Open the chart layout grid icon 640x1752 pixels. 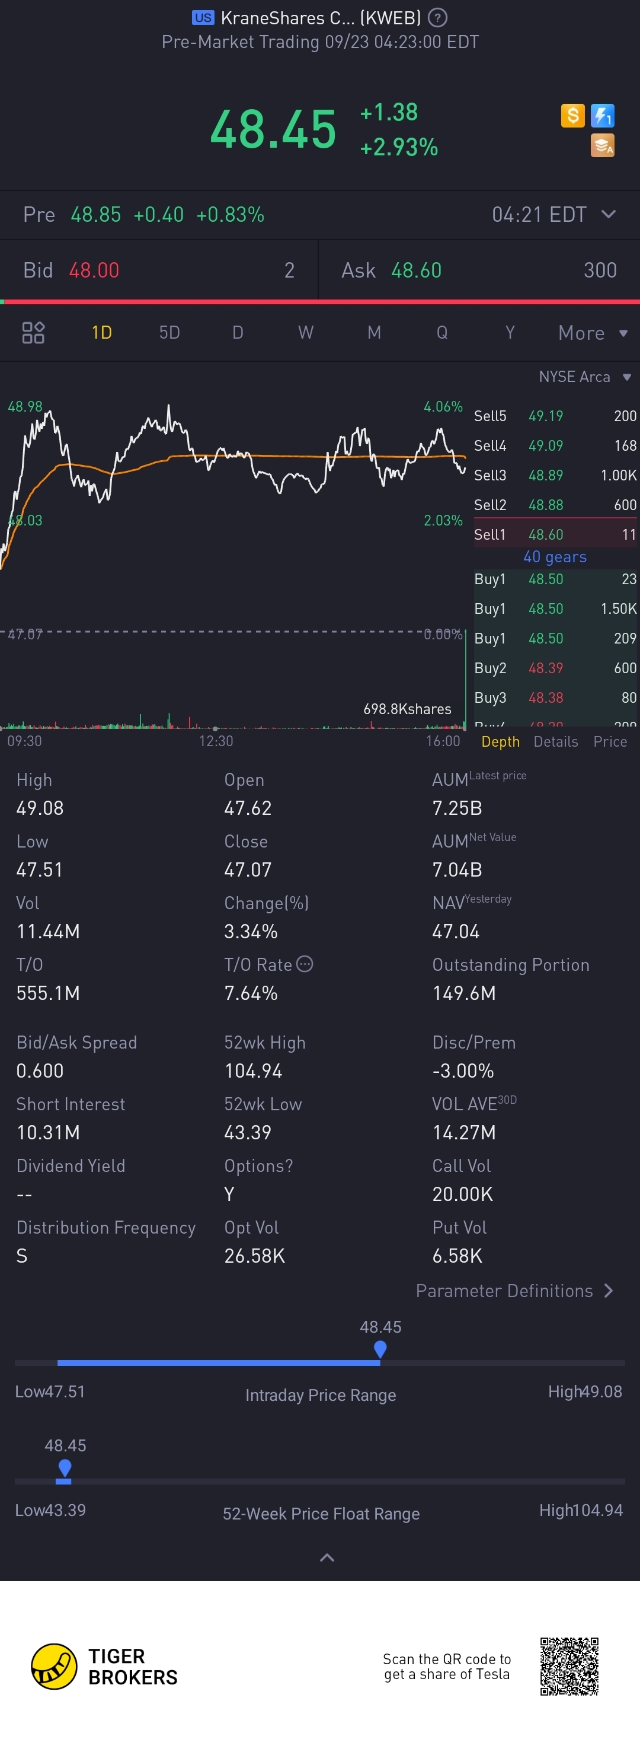click(33, 333)
